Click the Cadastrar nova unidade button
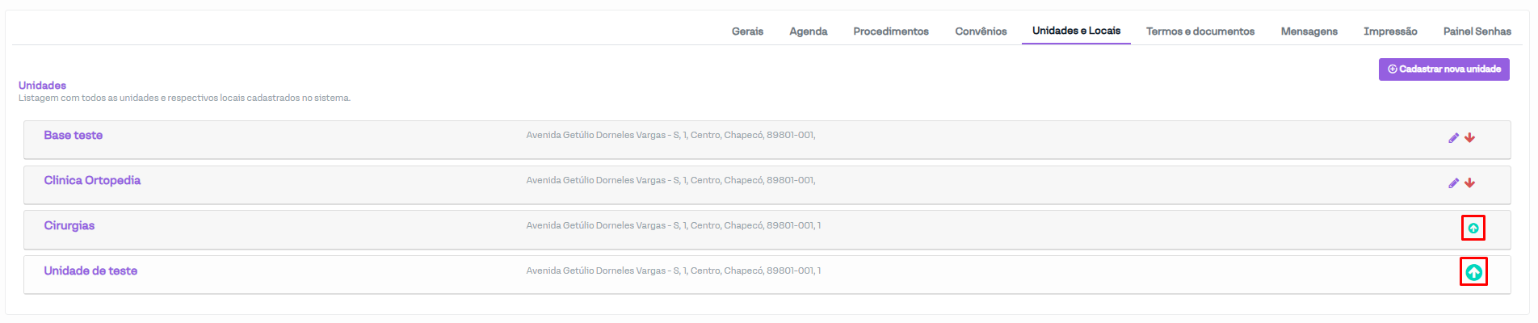This screenshot has width=1538, height=323. 1443,69
